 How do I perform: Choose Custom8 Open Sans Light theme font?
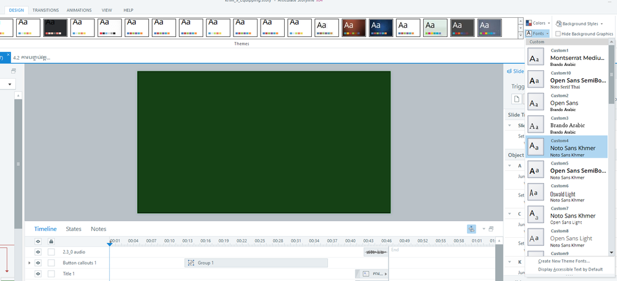click(566, 237)
